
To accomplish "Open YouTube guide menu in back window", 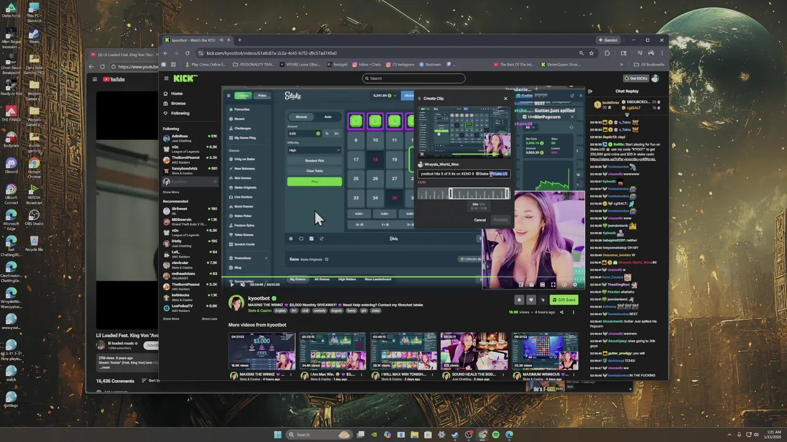I will 95,79.
